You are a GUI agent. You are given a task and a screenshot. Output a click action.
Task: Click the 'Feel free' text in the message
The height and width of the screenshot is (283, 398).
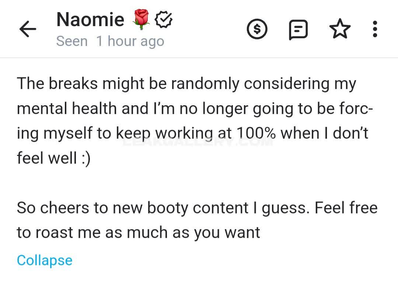pyautogui.click(x=346, y=208)
